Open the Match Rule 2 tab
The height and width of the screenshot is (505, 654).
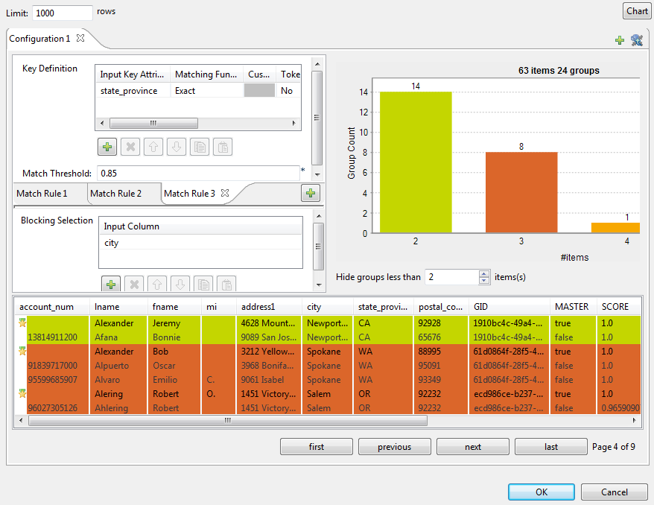click(115, 194)
